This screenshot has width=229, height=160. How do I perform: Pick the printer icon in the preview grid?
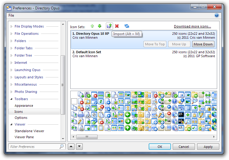81,115
